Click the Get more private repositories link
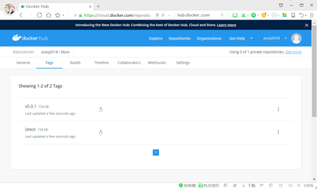 (293, 52)
